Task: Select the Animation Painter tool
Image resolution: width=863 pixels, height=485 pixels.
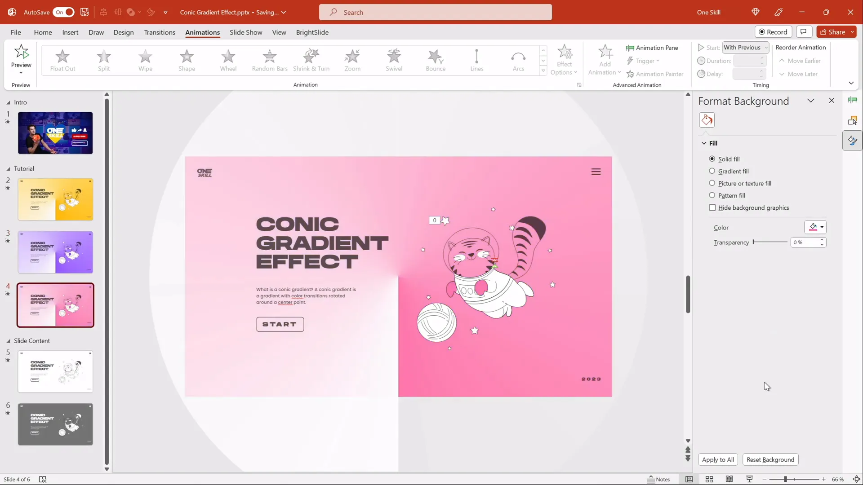Action: [655, 74]
